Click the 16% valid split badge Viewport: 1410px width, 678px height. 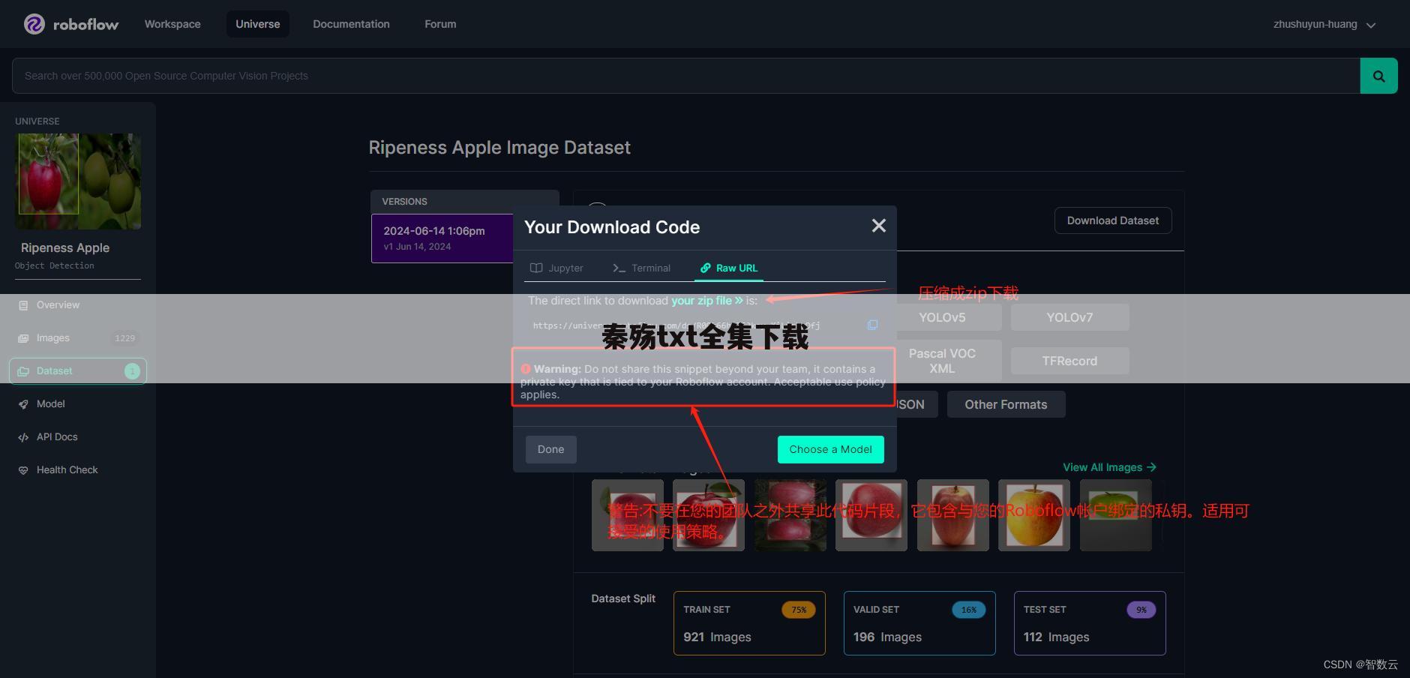click(969, 610)
